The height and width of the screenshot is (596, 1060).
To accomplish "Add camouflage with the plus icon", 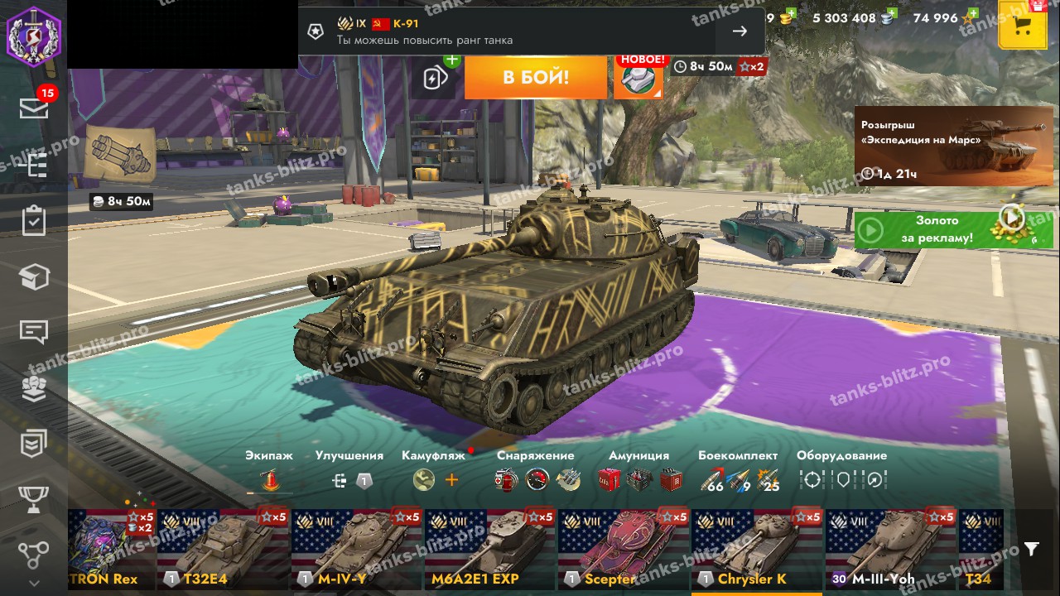I will [451, 479].
